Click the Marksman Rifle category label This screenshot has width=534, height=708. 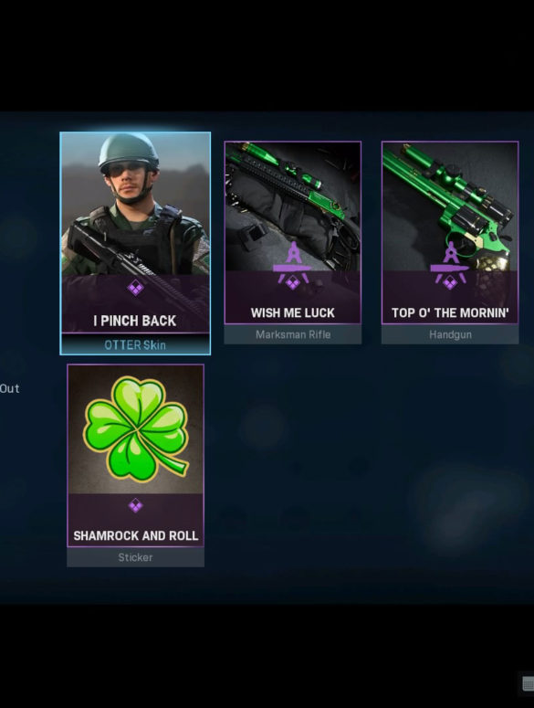pyautogui.click(x=293, y=334)
